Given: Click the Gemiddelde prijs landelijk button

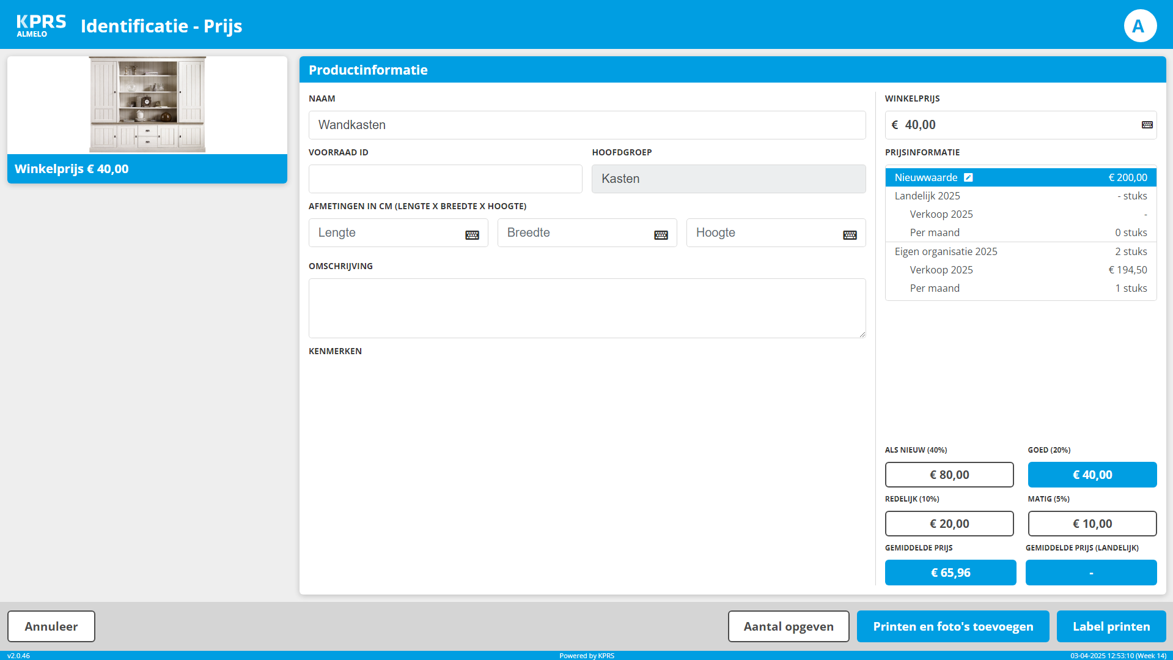Looking at the screenshot, I should click(x=1090, y=573).
